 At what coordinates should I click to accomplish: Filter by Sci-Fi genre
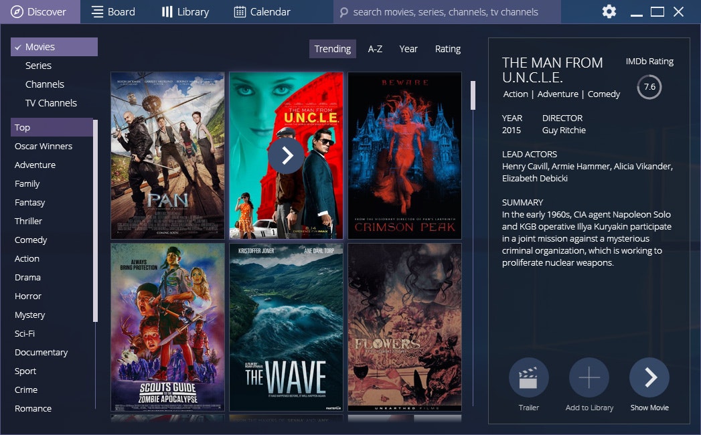[x=25, y=334]
